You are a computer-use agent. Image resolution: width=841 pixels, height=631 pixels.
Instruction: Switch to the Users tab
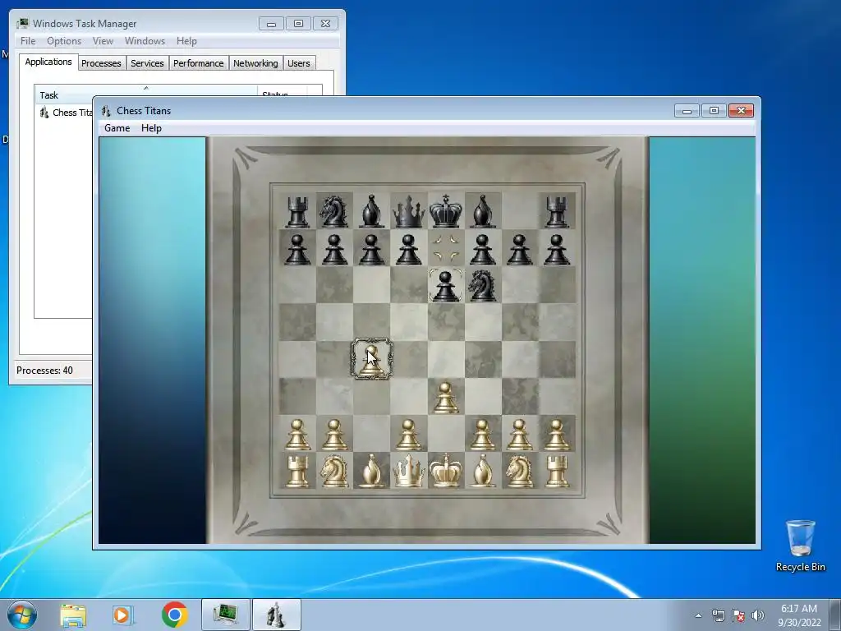(x=299, y=63)
